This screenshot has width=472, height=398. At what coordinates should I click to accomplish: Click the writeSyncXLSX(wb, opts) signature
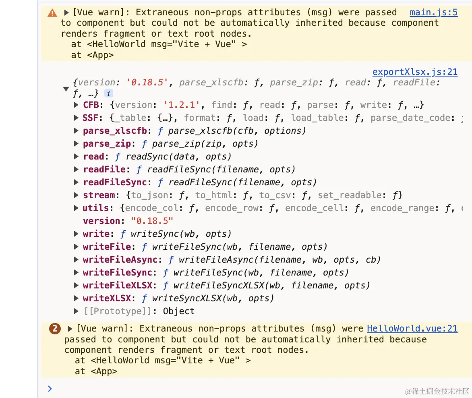point(213,298)
